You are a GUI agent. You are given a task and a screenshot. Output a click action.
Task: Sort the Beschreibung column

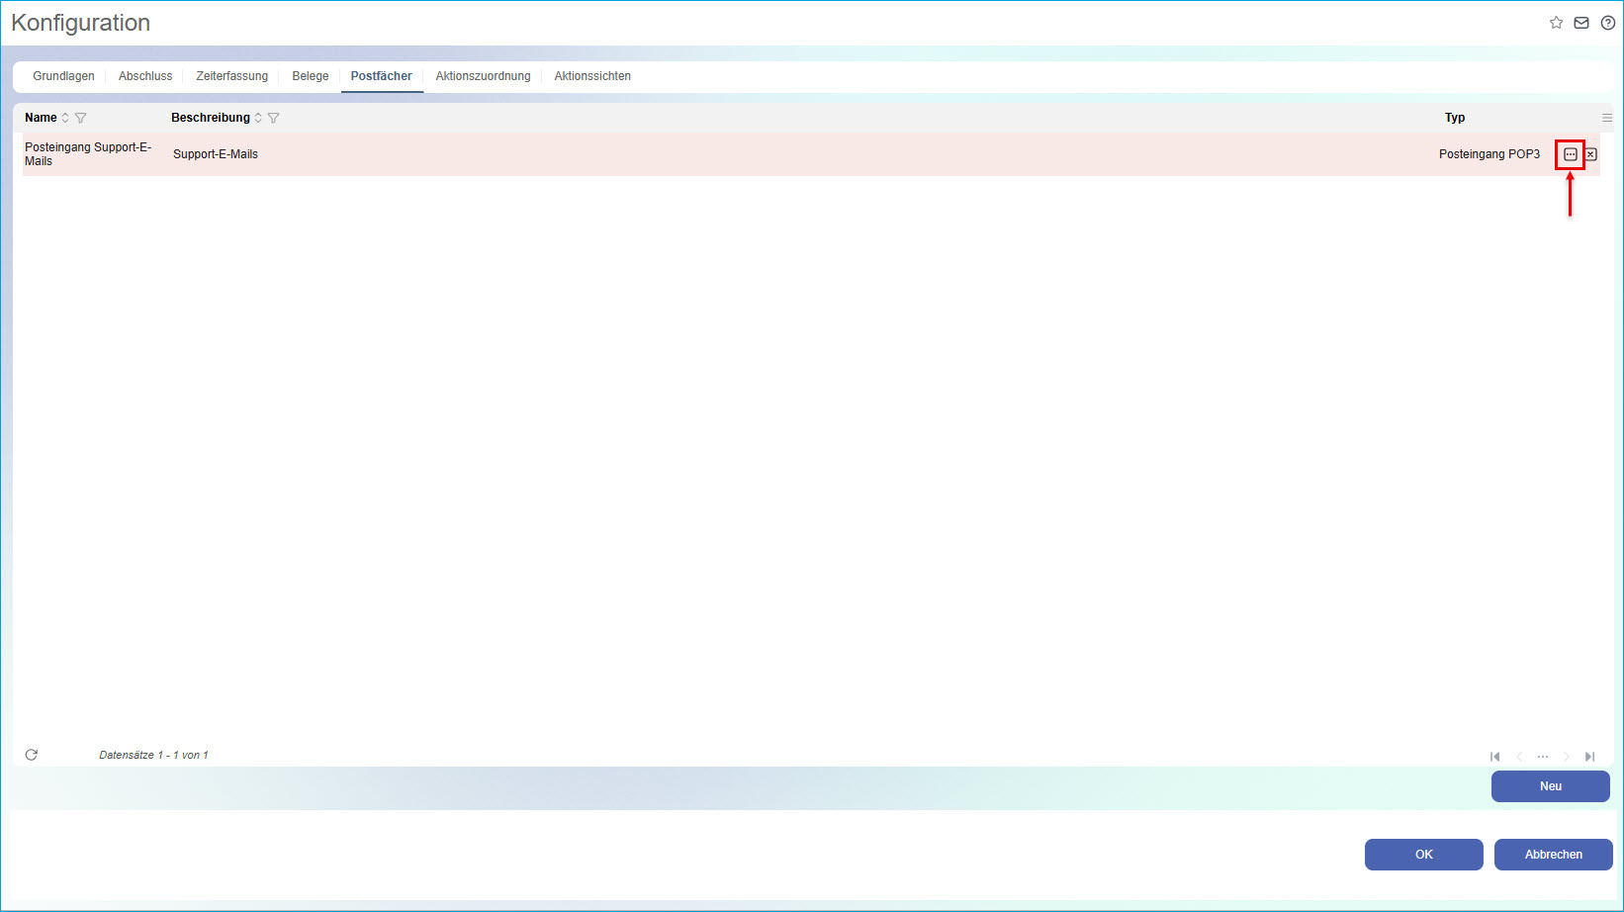coord(258,118)
